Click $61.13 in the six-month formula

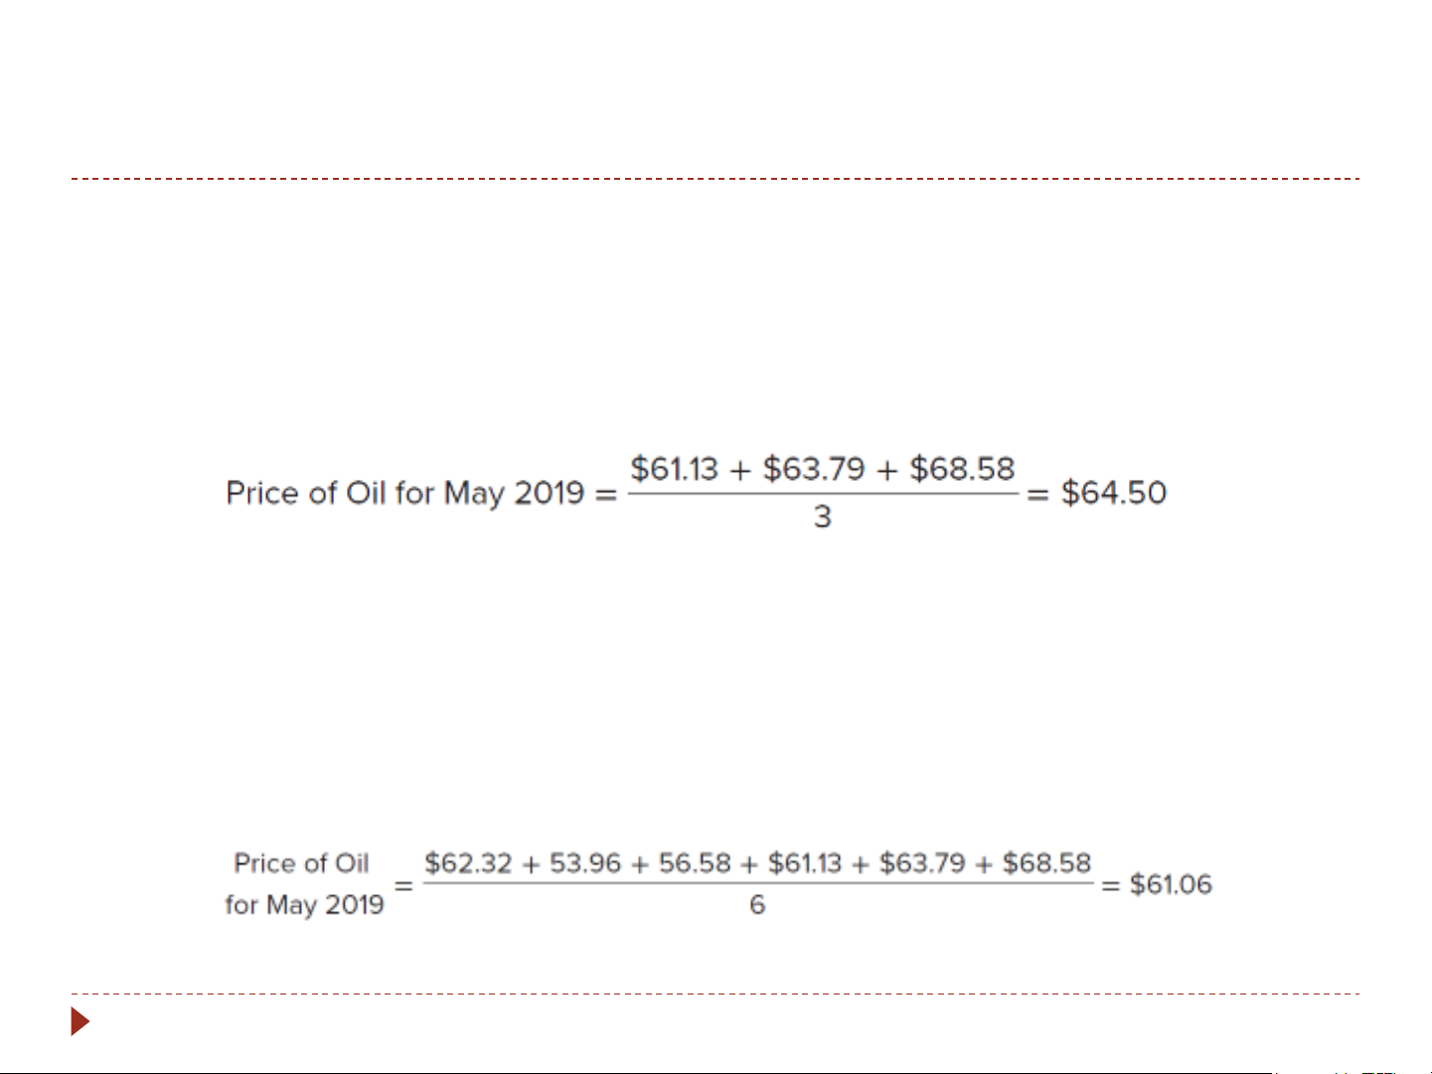click(x=805, y=863)
